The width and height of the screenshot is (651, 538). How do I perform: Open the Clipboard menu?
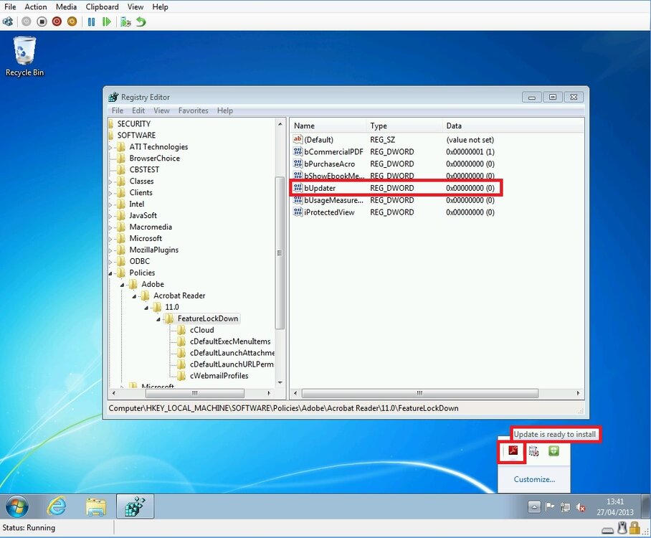pyautogui.click(x=102, y=6)
